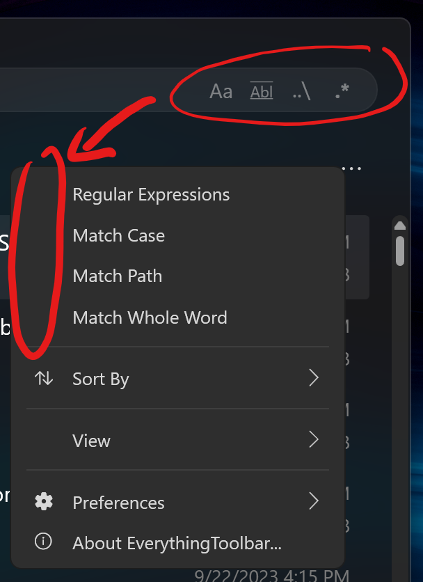Turn on Match Whole Word

[x=150, y=317]
